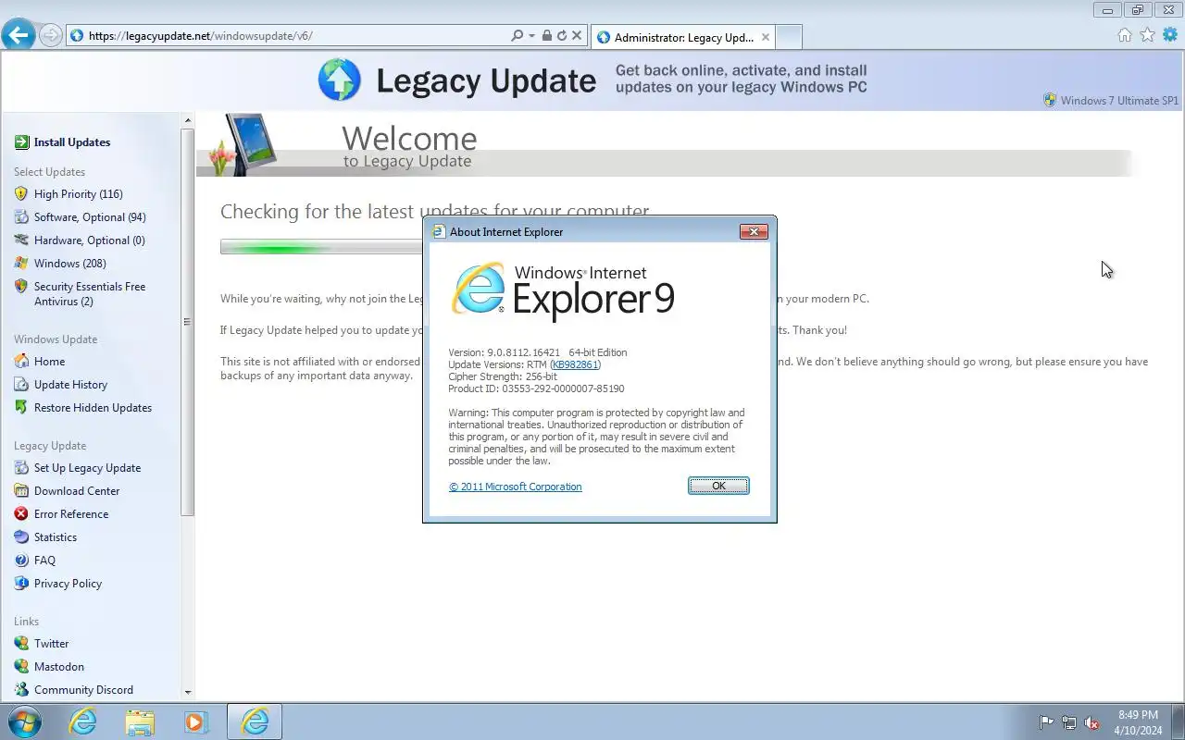Click the Action Center flag tray icon
Image resolution: width=1185 pixels, height=740 pixels.
pos(1046,722)
